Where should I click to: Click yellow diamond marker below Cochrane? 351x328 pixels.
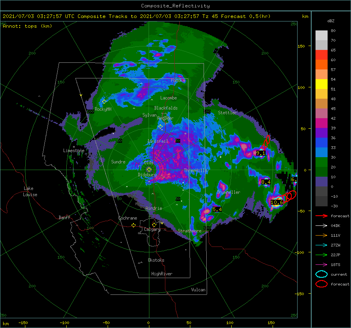tap(134, 225)
